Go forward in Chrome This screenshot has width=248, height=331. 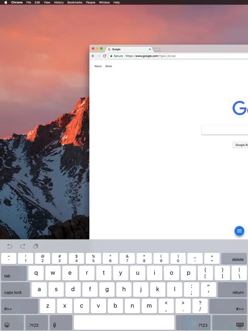coord(99,56)
